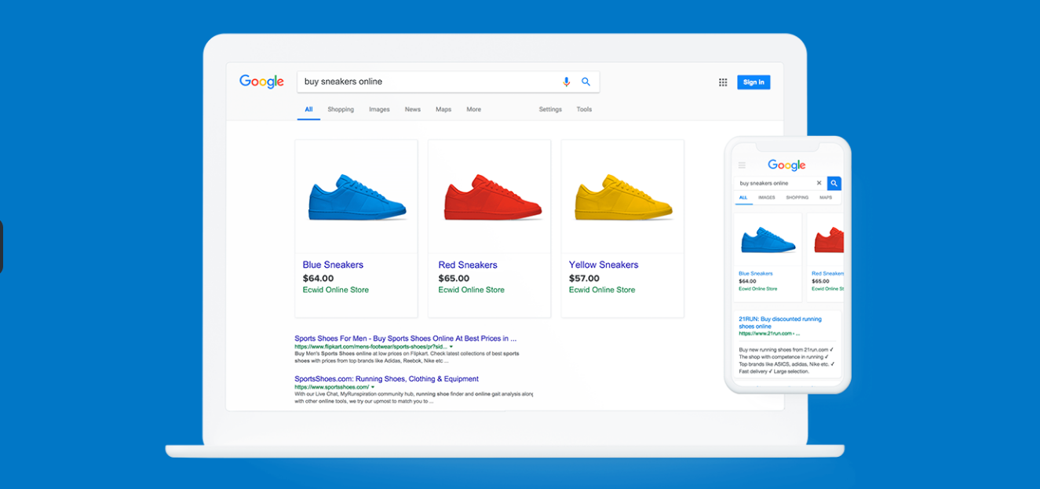Click the $57.00 price

pos(584,278)
